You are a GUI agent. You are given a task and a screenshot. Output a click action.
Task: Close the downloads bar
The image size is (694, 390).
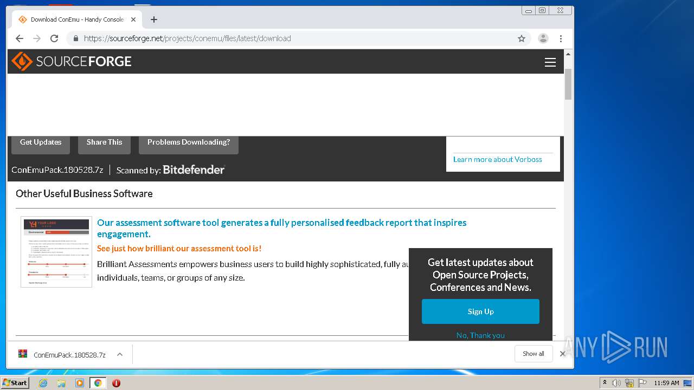pos(562,354)
